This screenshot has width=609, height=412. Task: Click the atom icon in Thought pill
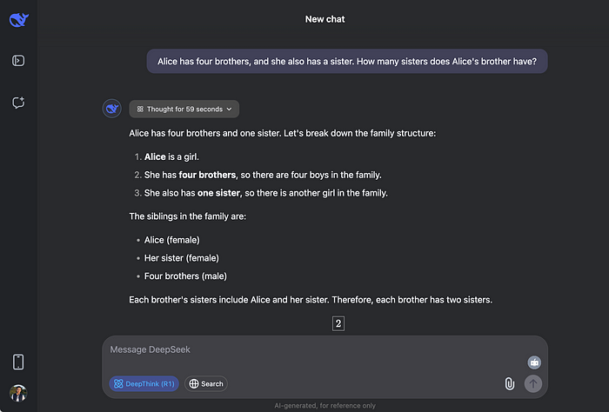pyautogui.click(x=140, y=110)
